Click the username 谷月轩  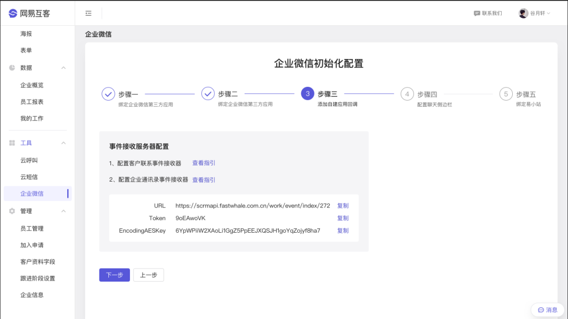click(537, 13)
